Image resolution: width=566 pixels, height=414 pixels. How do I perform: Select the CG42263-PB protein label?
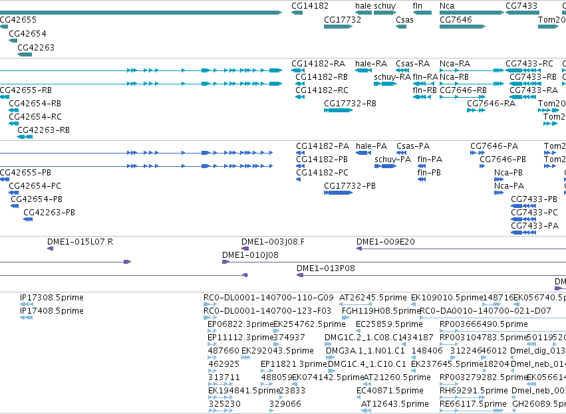49,213
